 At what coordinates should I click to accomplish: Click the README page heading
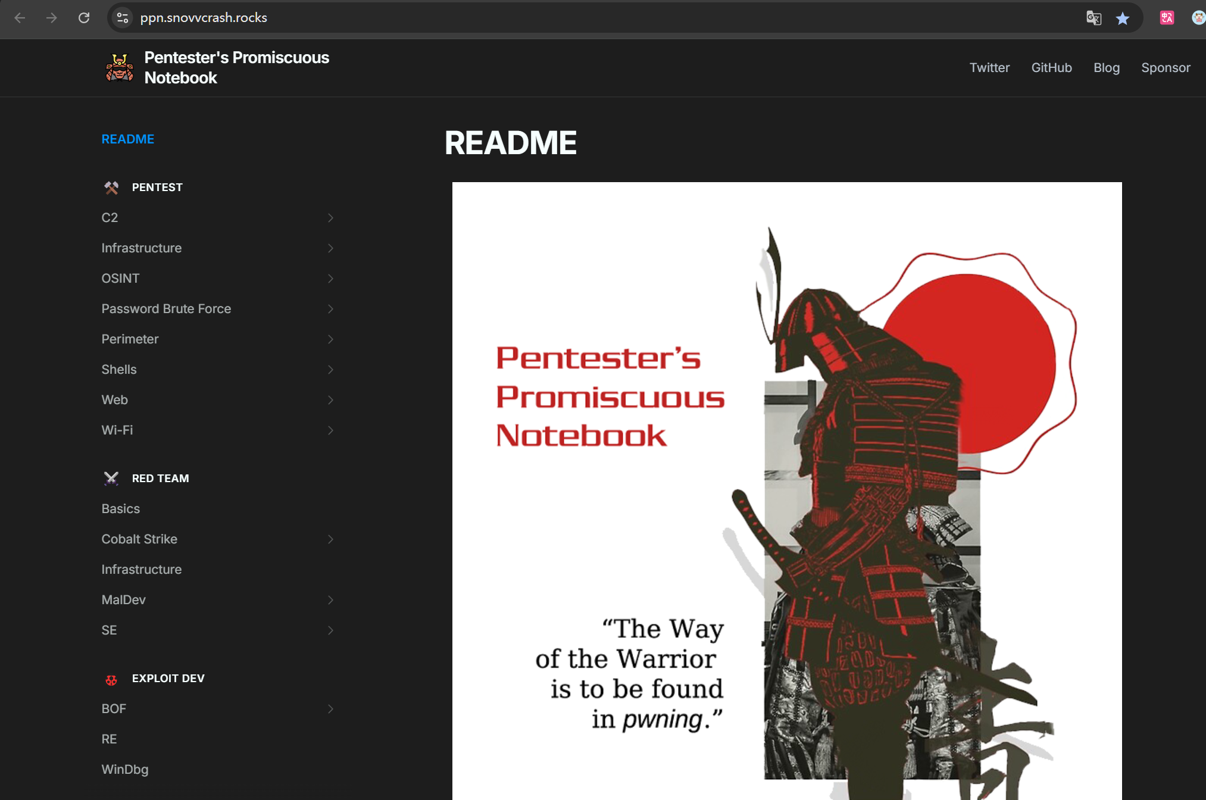(510, 143)
